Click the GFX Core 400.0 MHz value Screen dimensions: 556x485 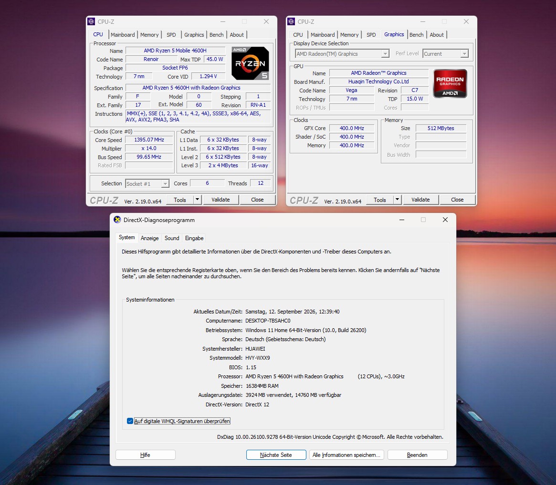point(352,128)
